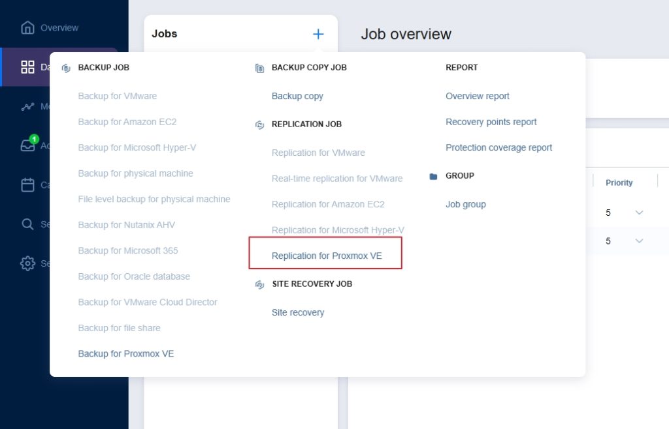Create a Job group
This screenshot has width=669, height=429.
465,204
